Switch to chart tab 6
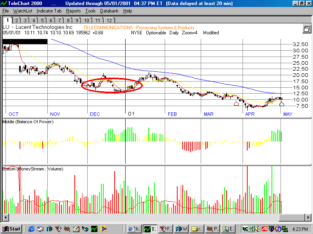313x234 pixels. (51, 21)
